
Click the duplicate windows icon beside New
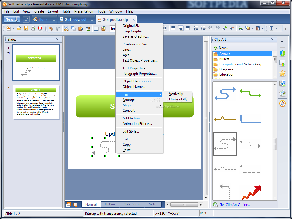26,19
